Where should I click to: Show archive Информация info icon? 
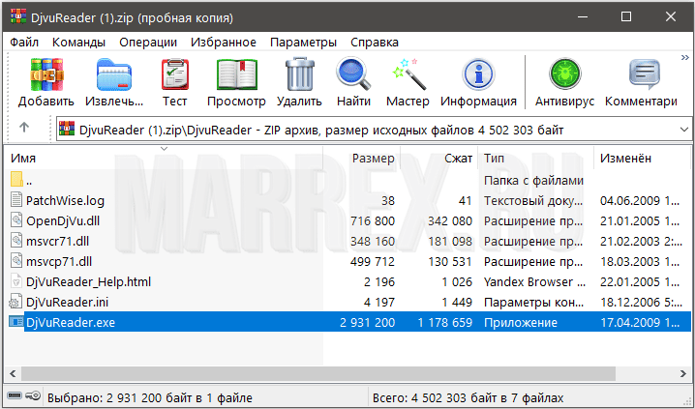point(478,74)
